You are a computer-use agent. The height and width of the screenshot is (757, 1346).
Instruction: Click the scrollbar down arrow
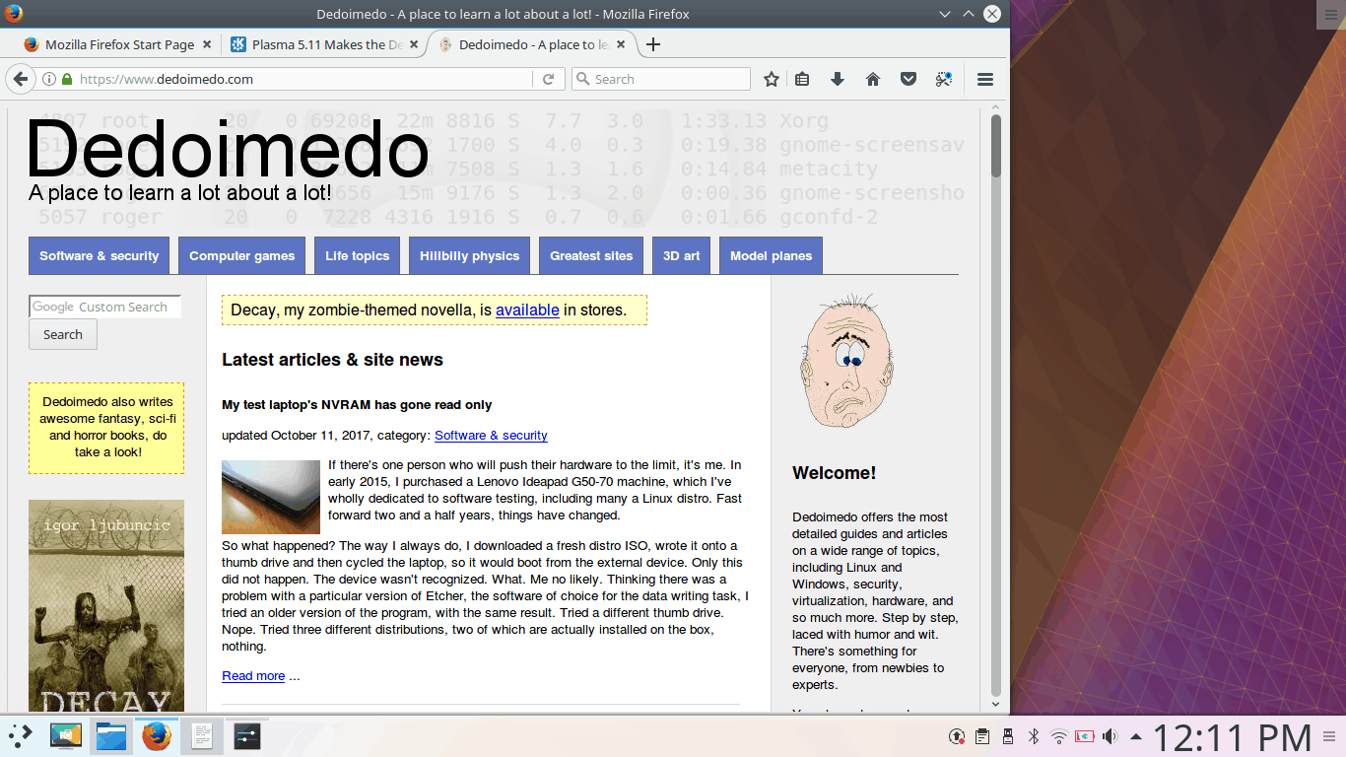(995, 704)
